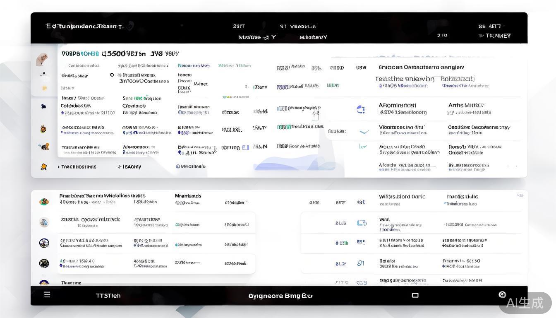Open the hamburger menu in the bottom bar
556x318 pixels.
47,294
